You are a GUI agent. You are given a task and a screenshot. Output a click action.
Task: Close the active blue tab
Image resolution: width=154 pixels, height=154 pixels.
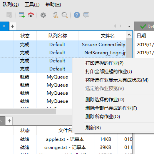4,26
